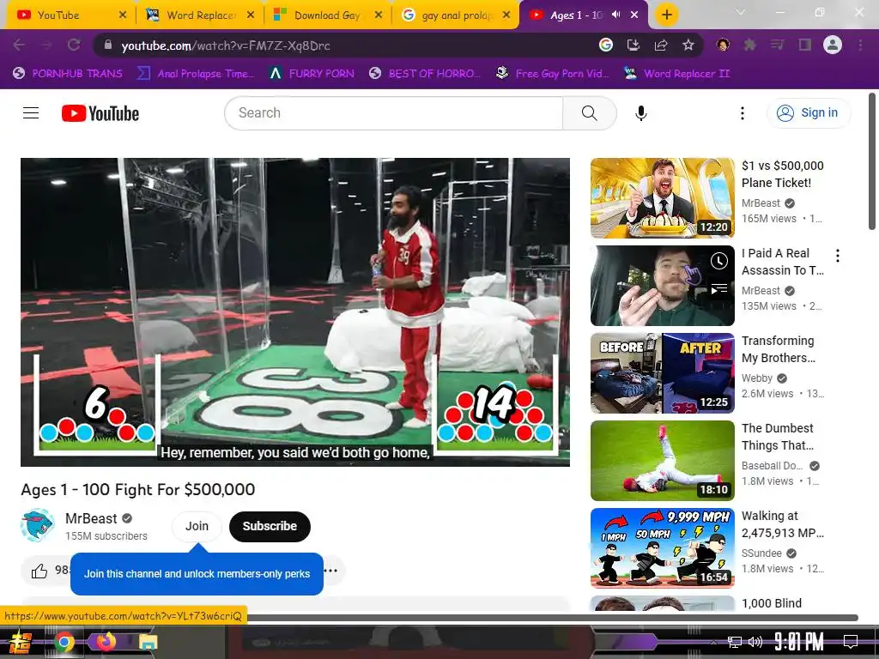Open more actions ellipsis below video
Image resolution: width=879 pixels, height=659 pixels.
click(x=330, y=571)
